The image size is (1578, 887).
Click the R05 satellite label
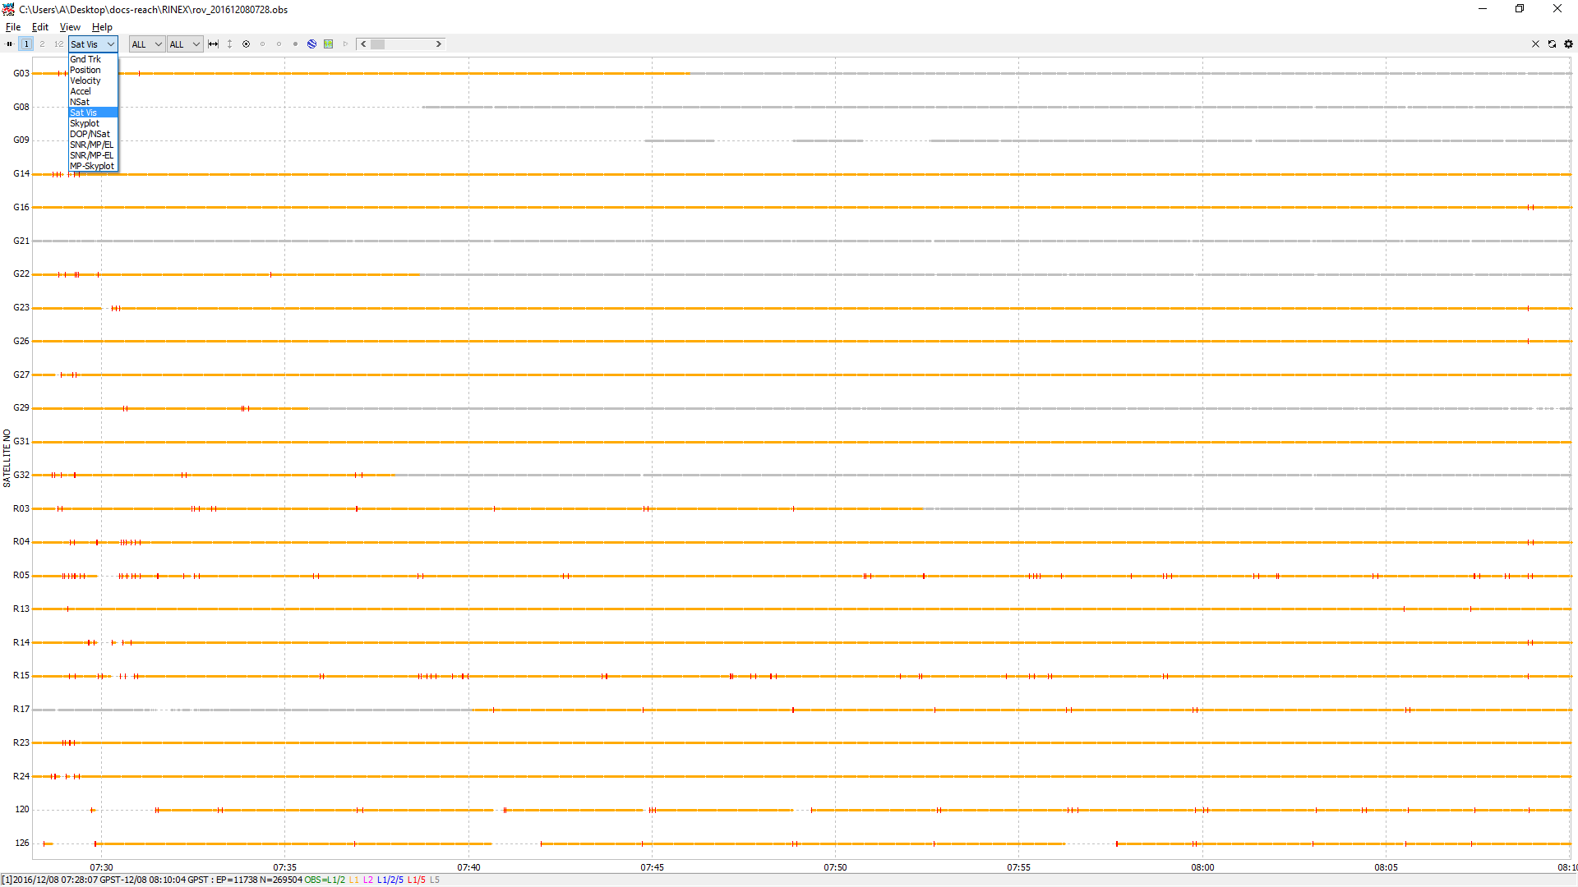coord(21,575)
